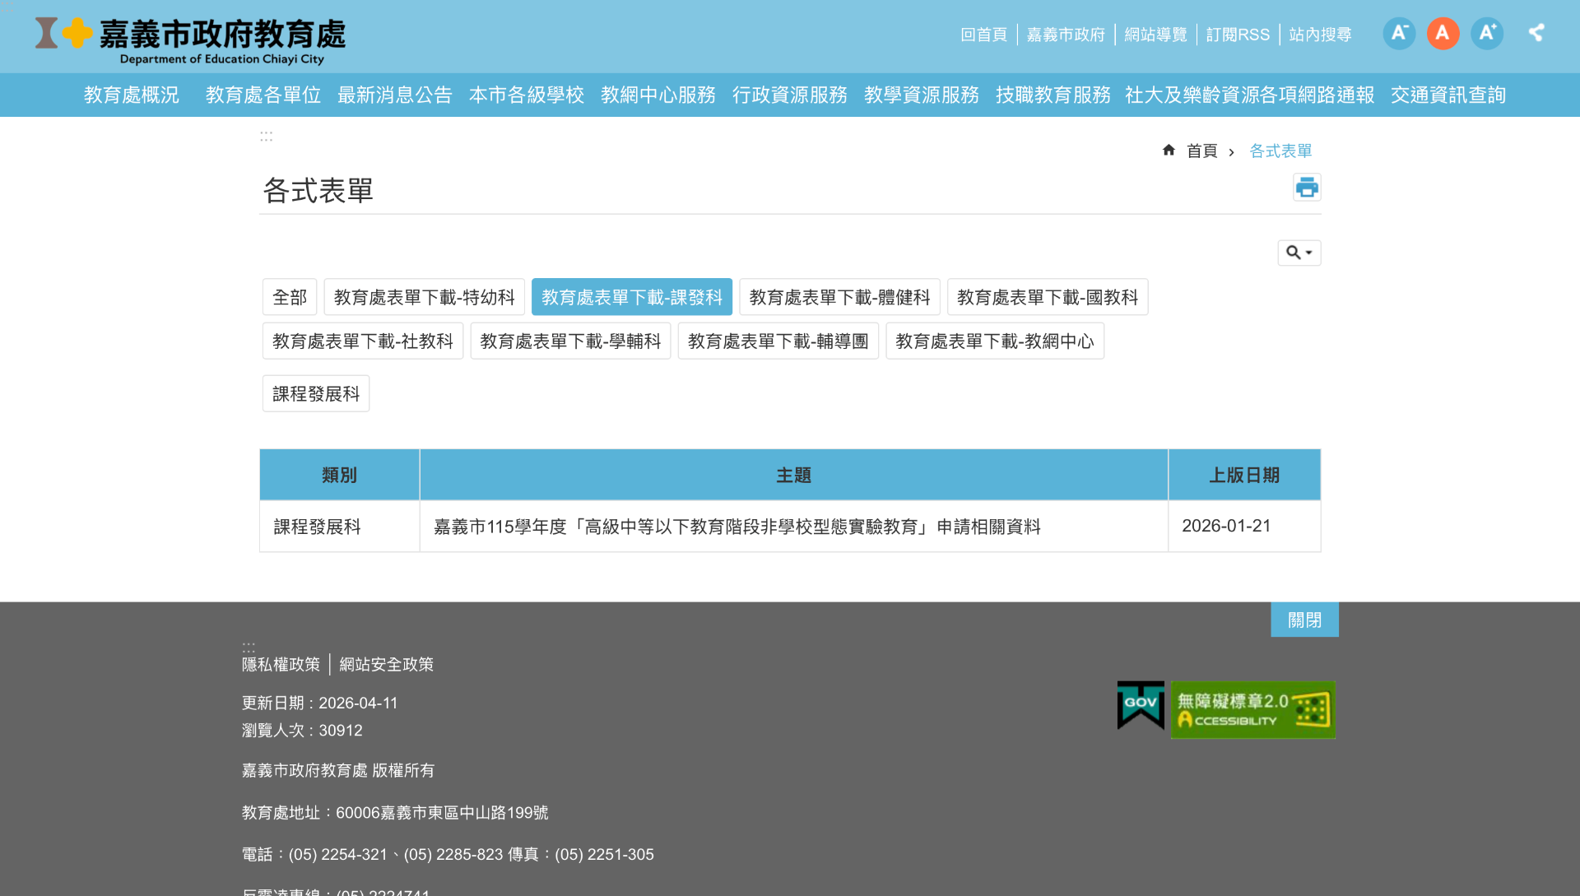
Task: Increase font size with the A+ icon
Action: (1487, 33)
